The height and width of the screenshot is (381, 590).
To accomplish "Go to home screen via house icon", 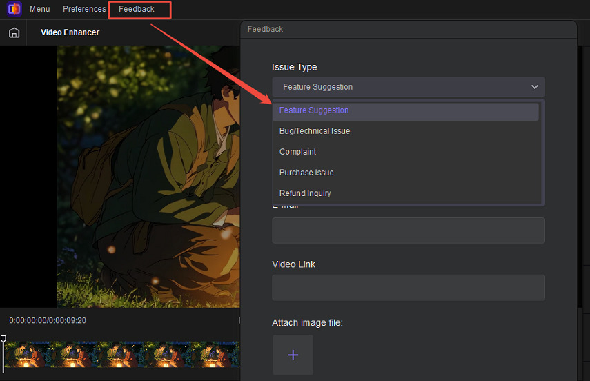I will click(x=14, y=32).
